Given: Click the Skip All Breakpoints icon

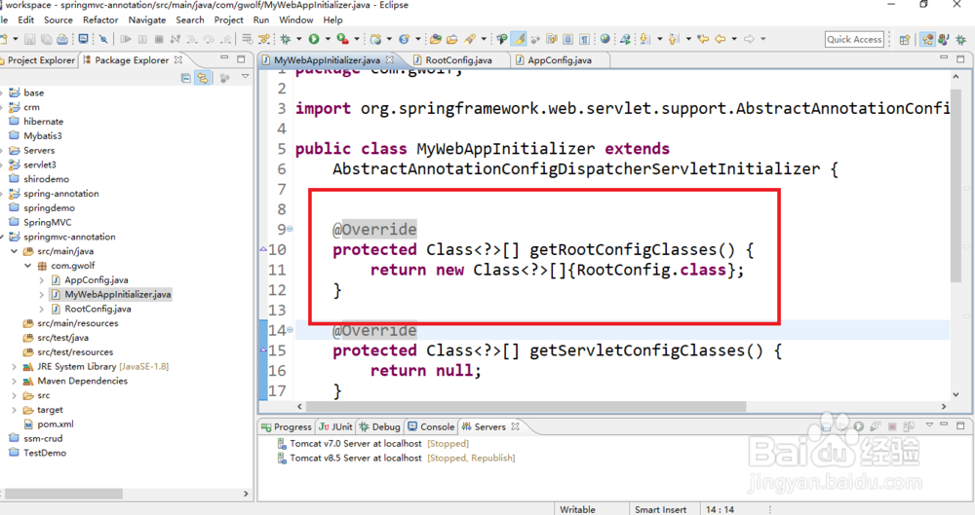Looking at the screenshot, I should click(103, 39).
